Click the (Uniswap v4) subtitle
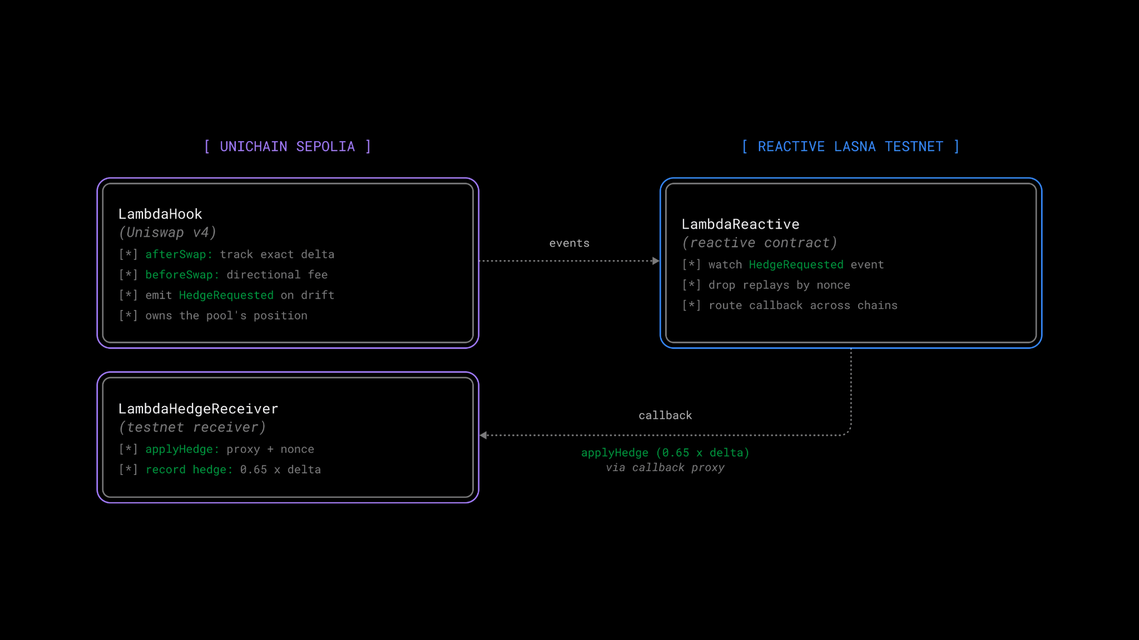The image size is (1139, 640). click(x=167, y=233)
